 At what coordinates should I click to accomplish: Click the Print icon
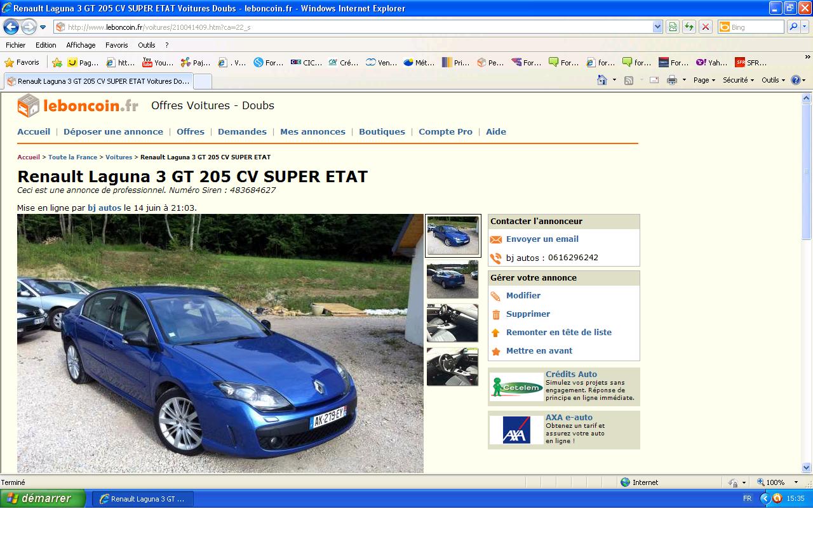[672, 80]
